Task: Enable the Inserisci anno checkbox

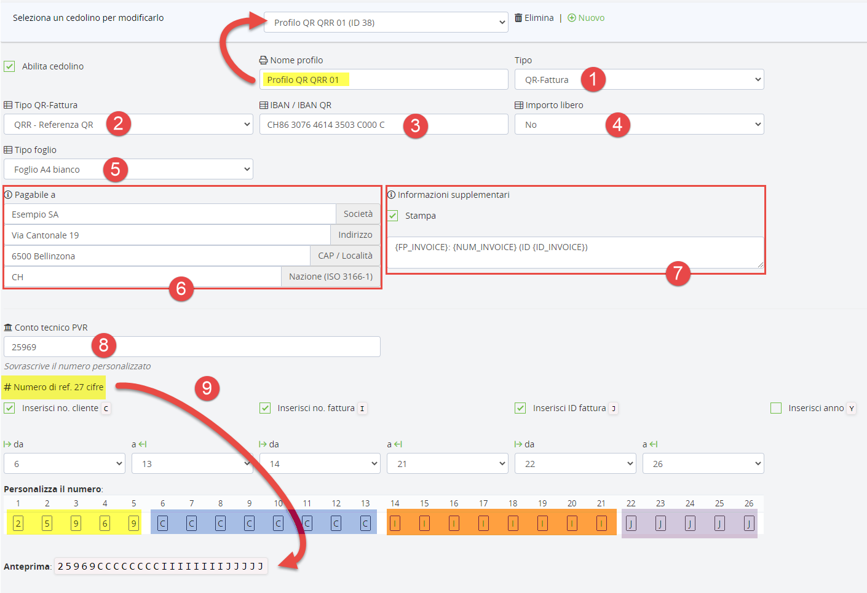Action: [x=776, y=408]
